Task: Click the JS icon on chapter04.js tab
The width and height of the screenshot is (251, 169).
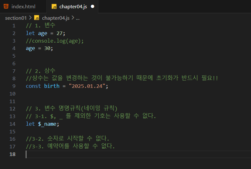Action: pos(54,7)
